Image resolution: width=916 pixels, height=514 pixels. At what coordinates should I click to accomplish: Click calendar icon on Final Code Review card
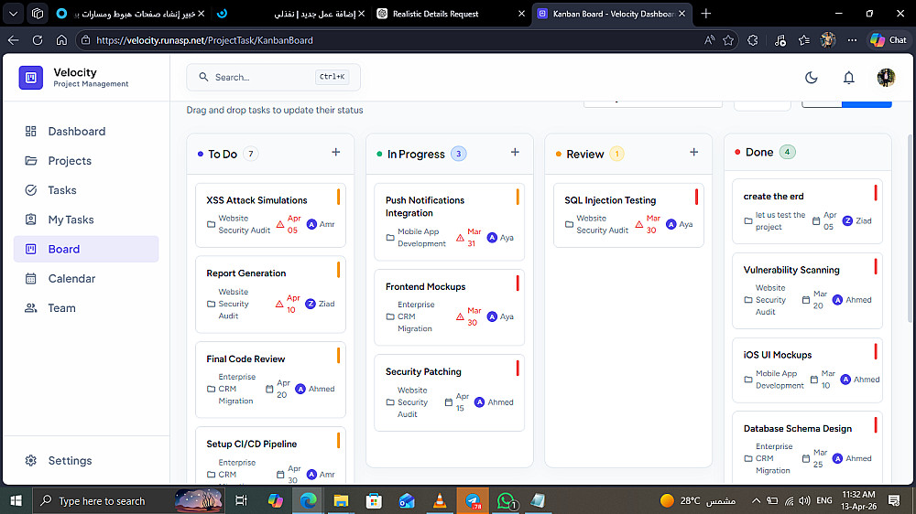click(269, 389)
